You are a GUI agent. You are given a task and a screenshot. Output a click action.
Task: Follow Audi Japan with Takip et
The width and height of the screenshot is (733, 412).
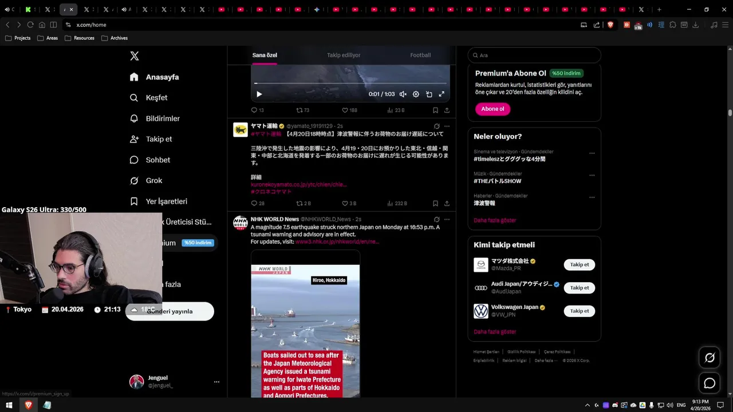coord(580,288)
